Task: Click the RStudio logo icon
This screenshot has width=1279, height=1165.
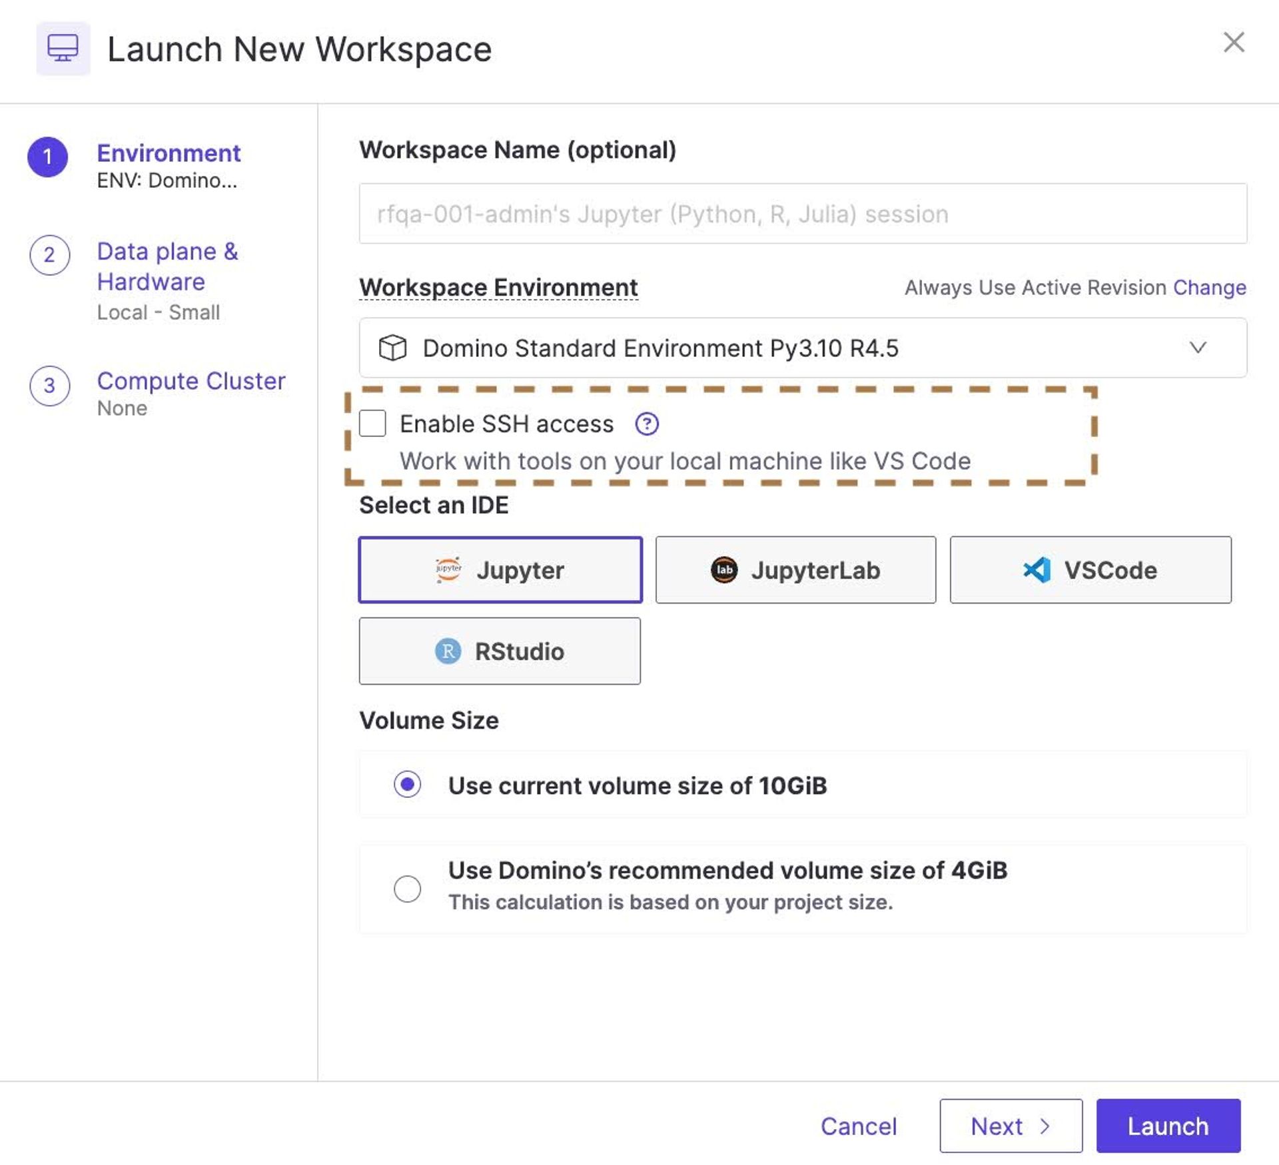Action: click(448, 651)
